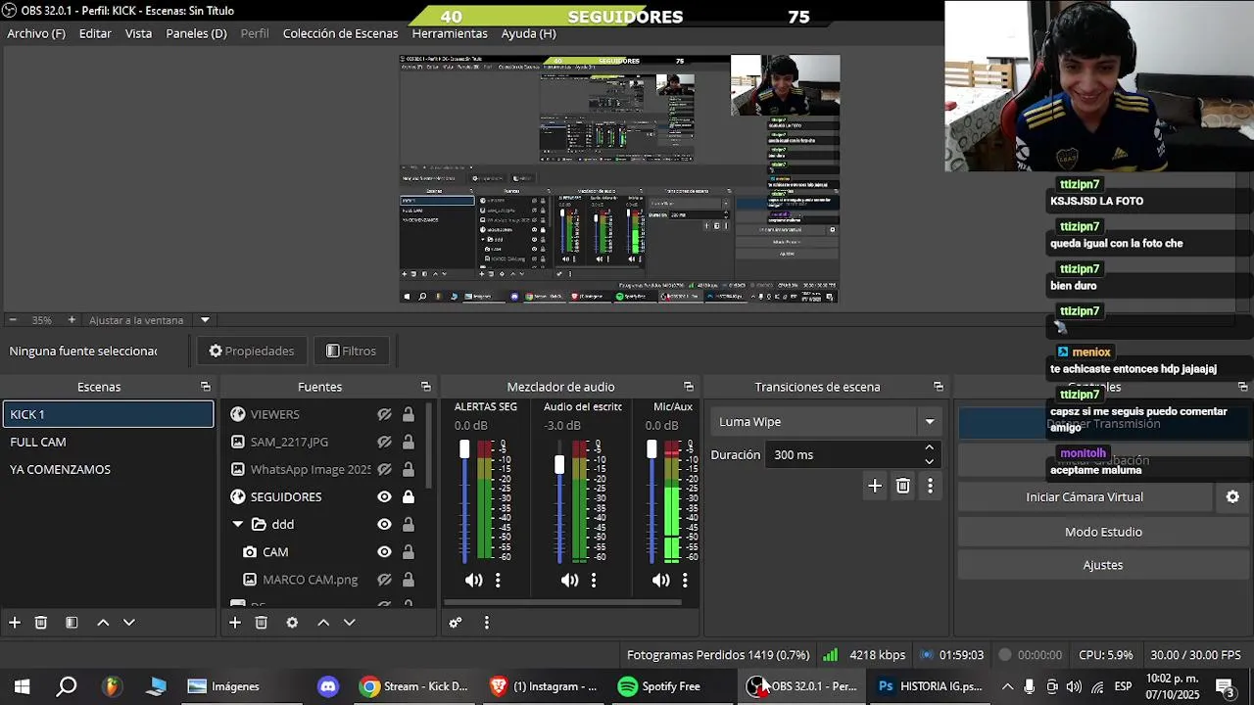Viewport: 1254px width, 705px height.
Task: Undock the Mezclador de audio panel
Action: click(689, 387)
